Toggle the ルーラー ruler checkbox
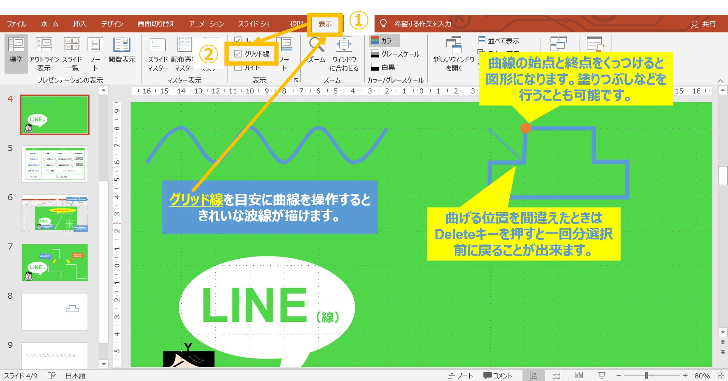Image resolution: width=728 pixels, height=381 pixels. tap(238, 40)
